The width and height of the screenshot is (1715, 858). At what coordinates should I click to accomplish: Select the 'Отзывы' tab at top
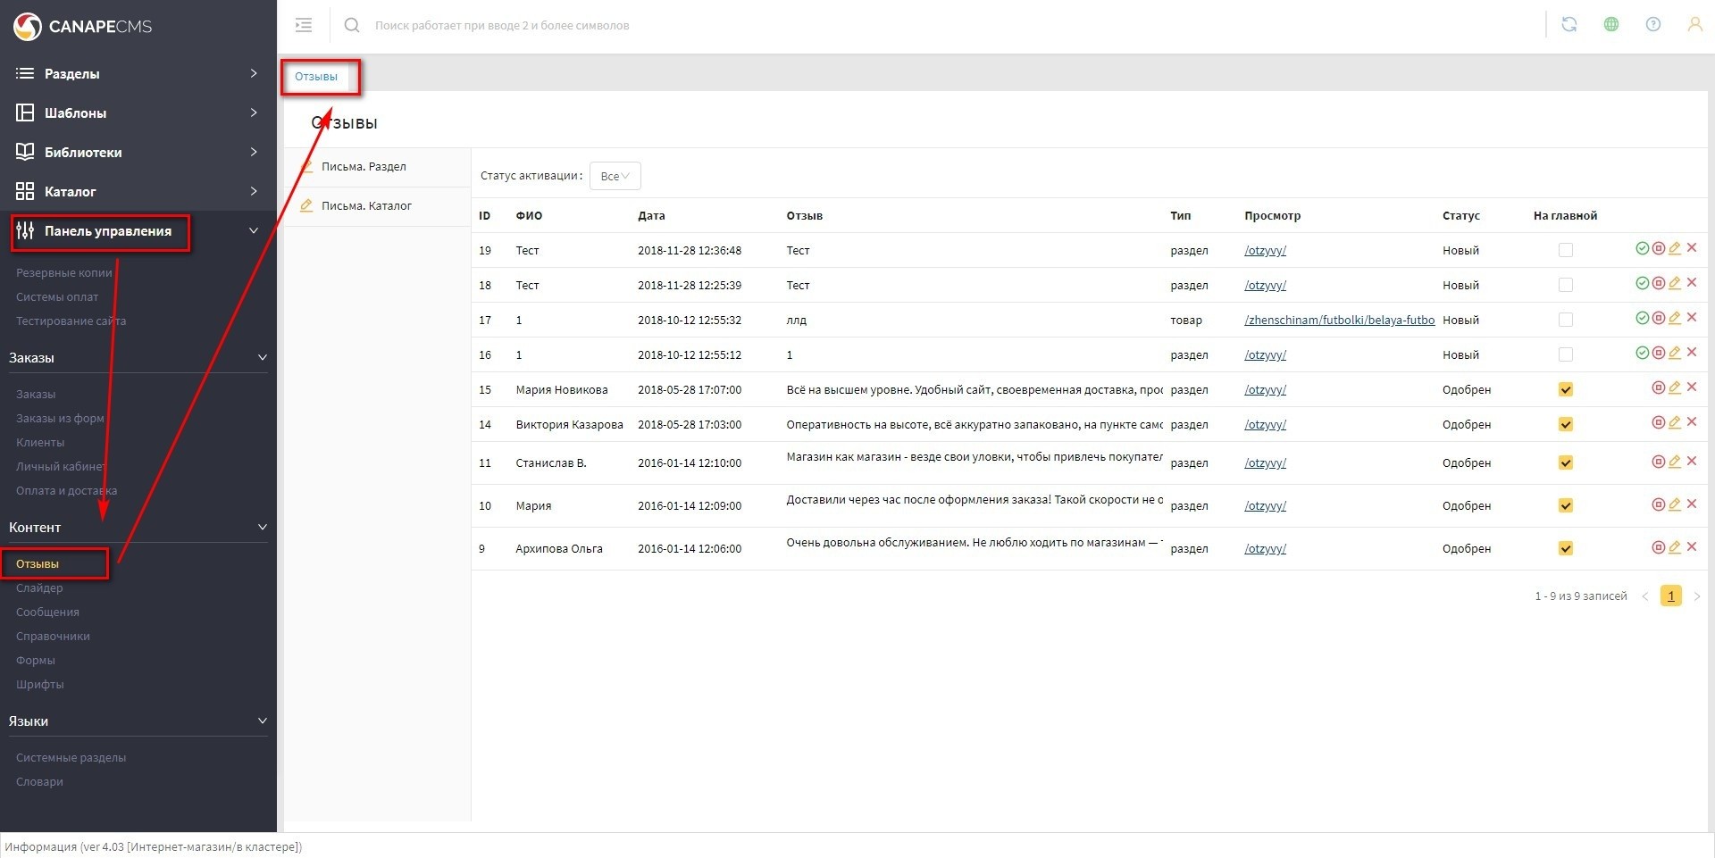(316, 77)
